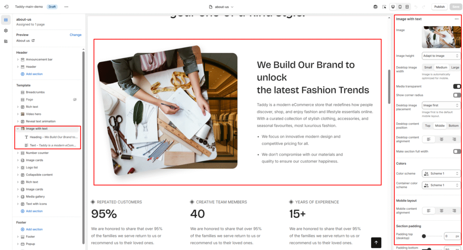Open Image with text panel options dots
The width and height of the screenshot is (463, 250).
(x=457, y=19)
